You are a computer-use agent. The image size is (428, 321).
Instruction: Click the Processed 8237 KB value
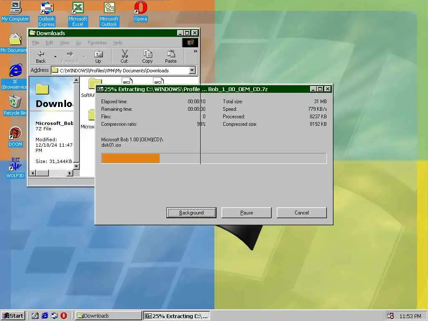point(318,117)
